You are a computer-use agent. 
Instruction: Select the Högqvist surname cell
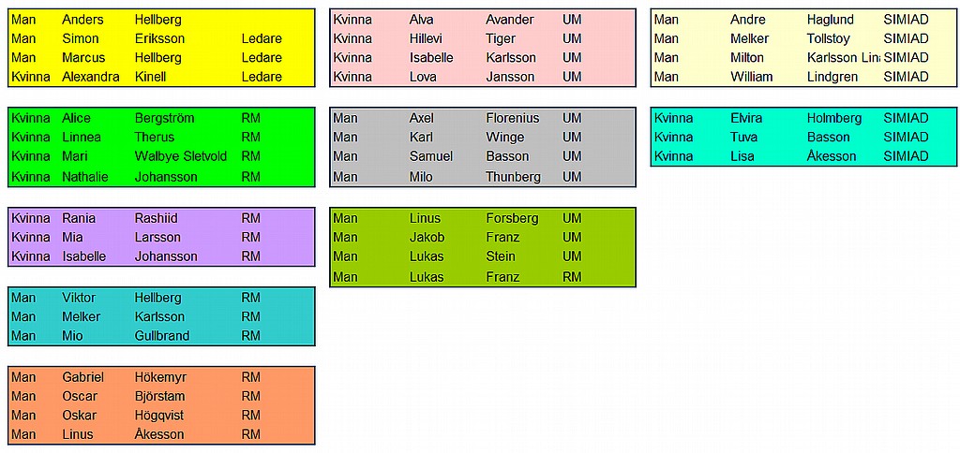(x=159, y=416)
